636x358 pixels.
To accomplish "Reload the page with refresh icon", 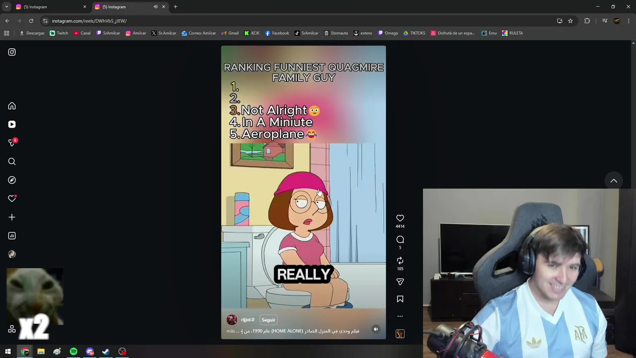I will (x=31, y=21).
